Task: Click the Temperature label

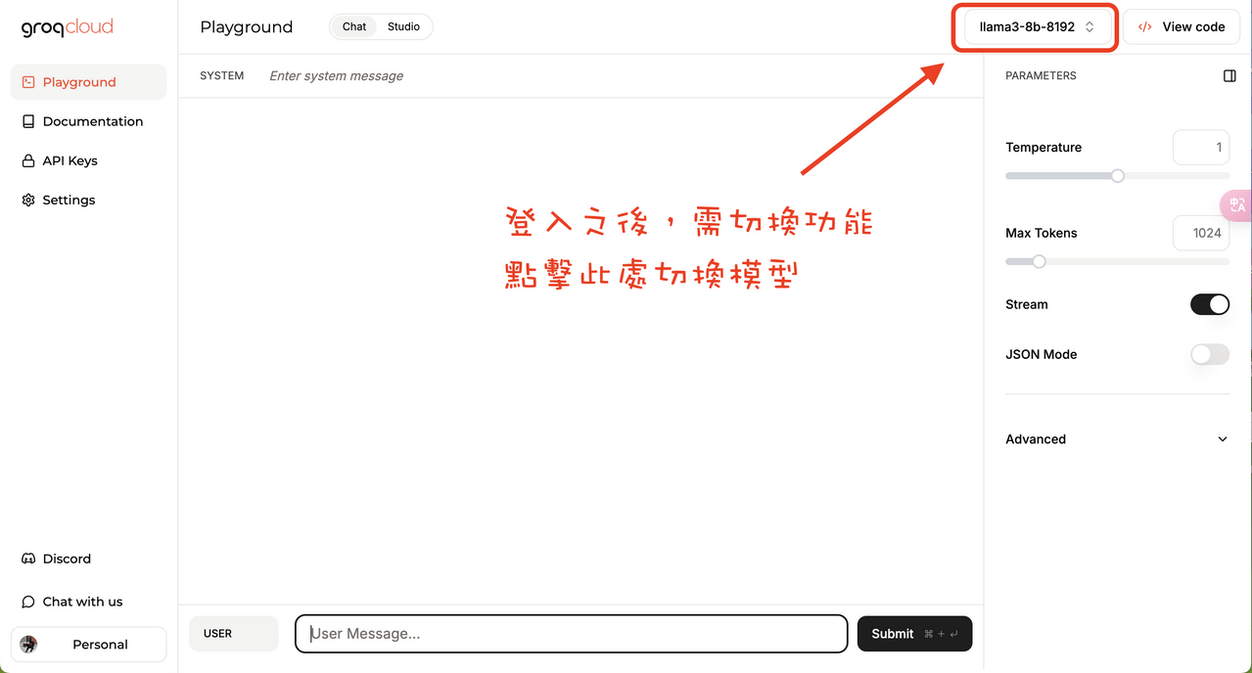Action: click(x=1043, y=148)
